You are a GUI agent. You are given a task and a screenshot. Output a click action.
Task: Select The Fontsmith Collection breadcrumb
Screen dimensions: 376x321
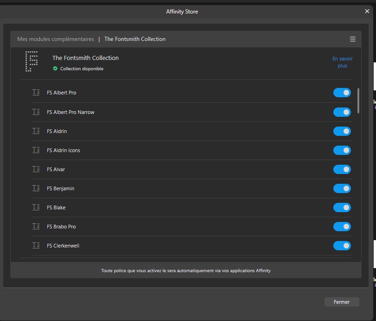[x=135, y=39]
